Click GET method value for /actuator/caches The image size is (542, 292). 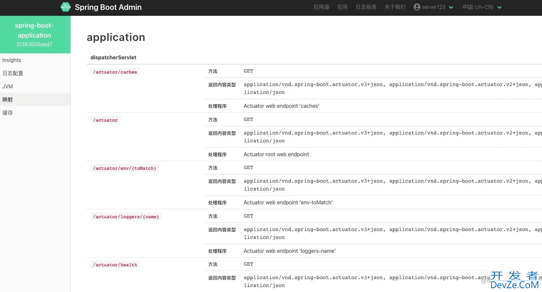click(x=248, y=71)
